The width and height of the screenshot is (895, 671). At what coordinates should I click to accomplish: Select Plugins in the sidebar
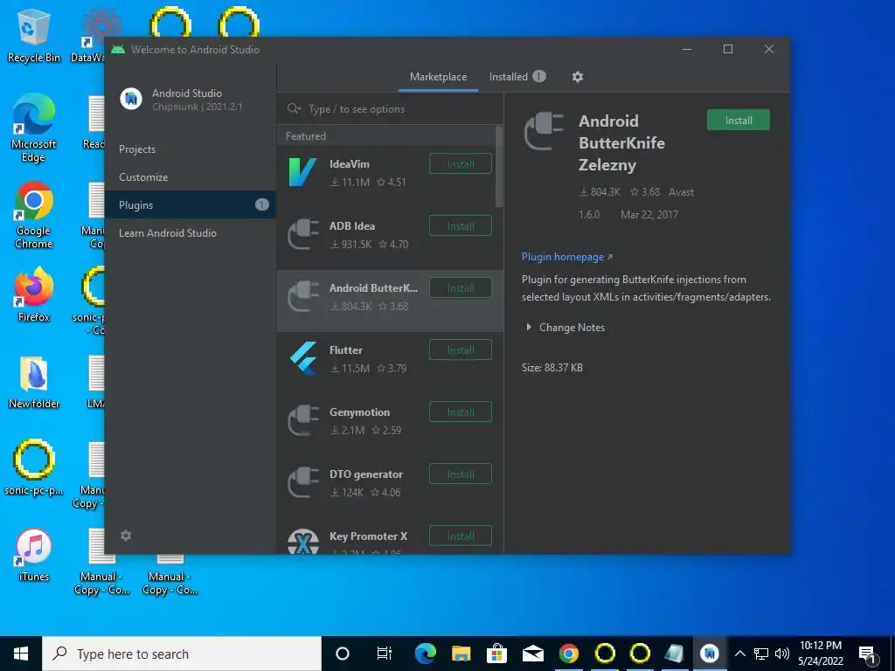190,204
